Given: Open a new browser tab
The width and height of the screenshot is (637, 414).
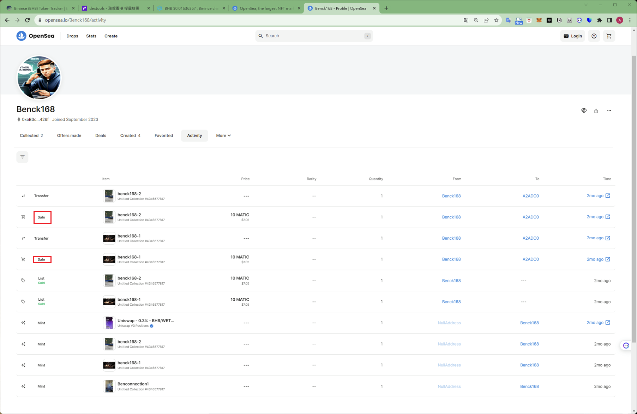Looking at the screenshot, I should [x=386, y=8].
